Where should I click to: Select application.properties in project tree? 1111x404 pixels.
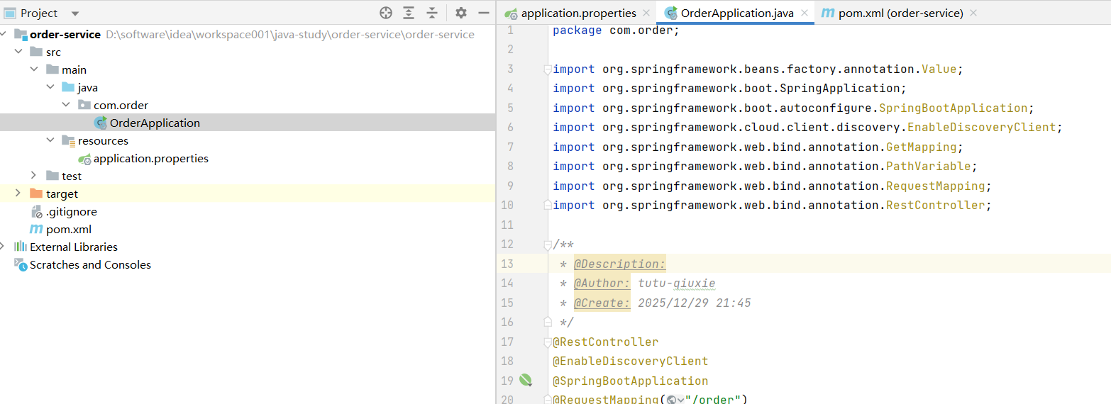[248, 158]
